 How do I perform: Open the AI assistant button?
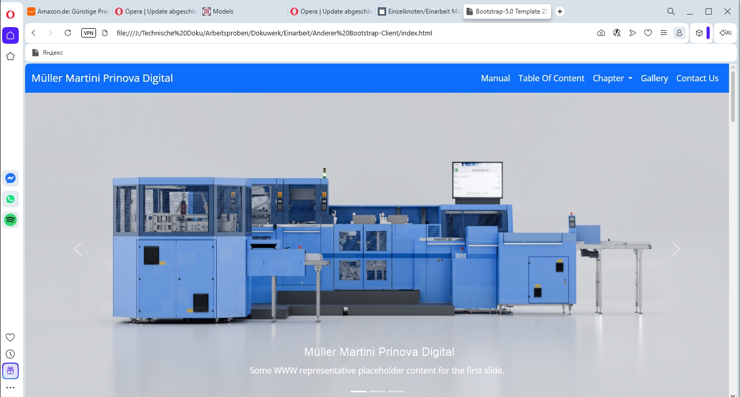coord(725,33)
